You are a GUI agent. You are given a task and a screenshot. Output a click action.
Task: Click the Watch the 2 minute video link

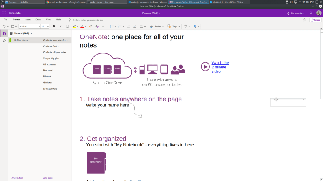click(220, 67)
